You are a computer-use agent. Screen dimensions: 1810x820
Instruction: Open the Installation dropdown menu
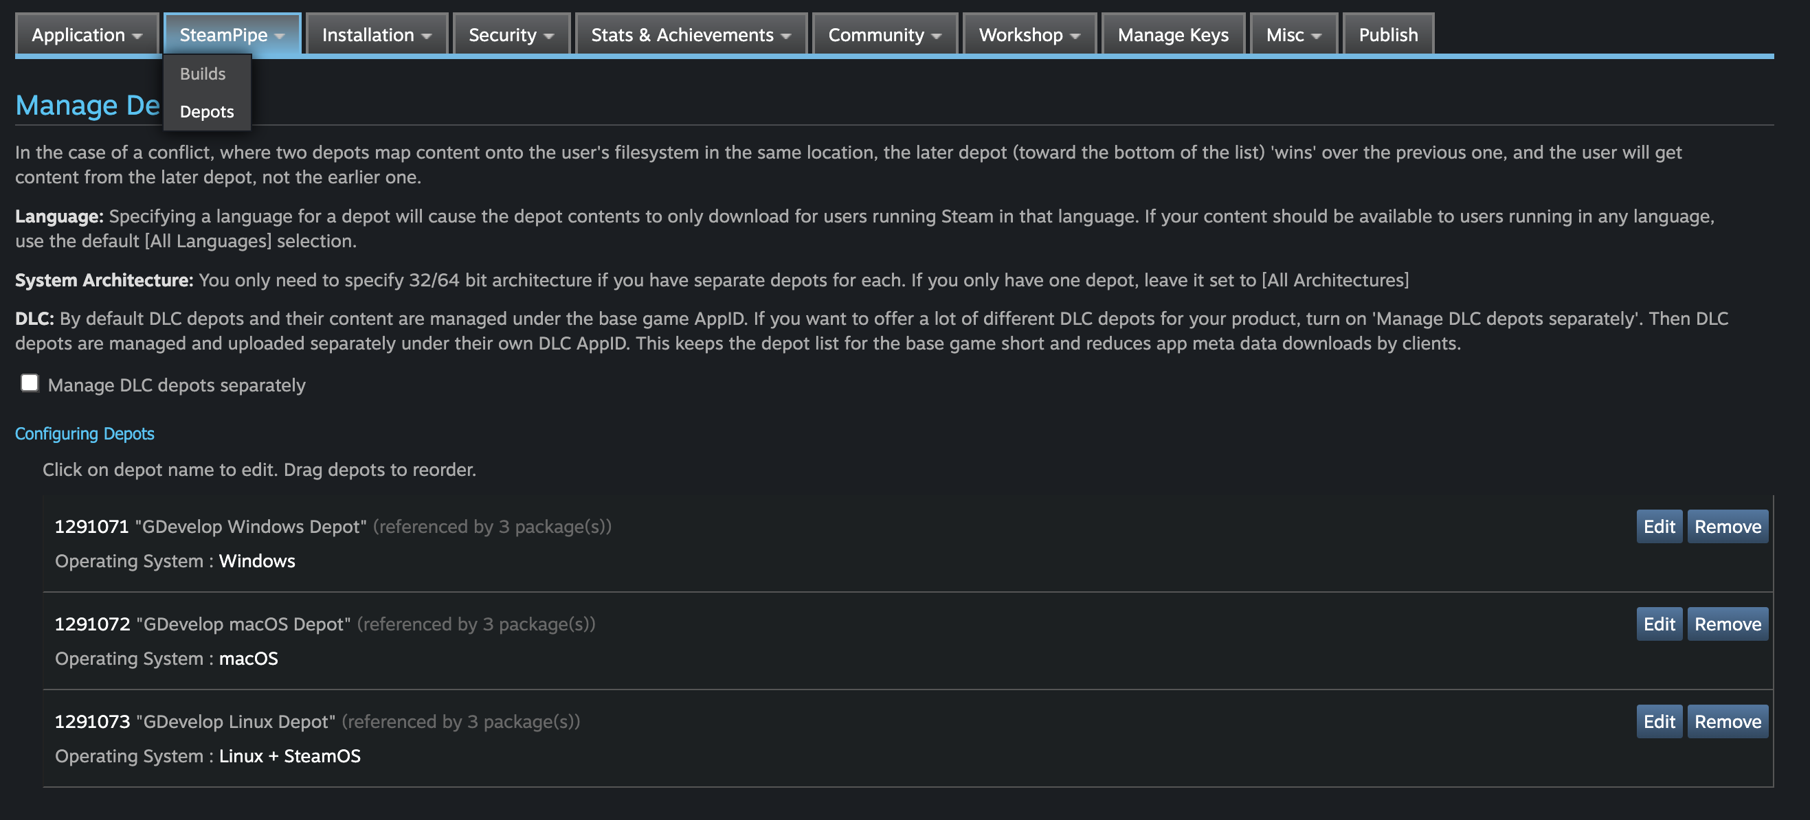(x=376, y=35)
